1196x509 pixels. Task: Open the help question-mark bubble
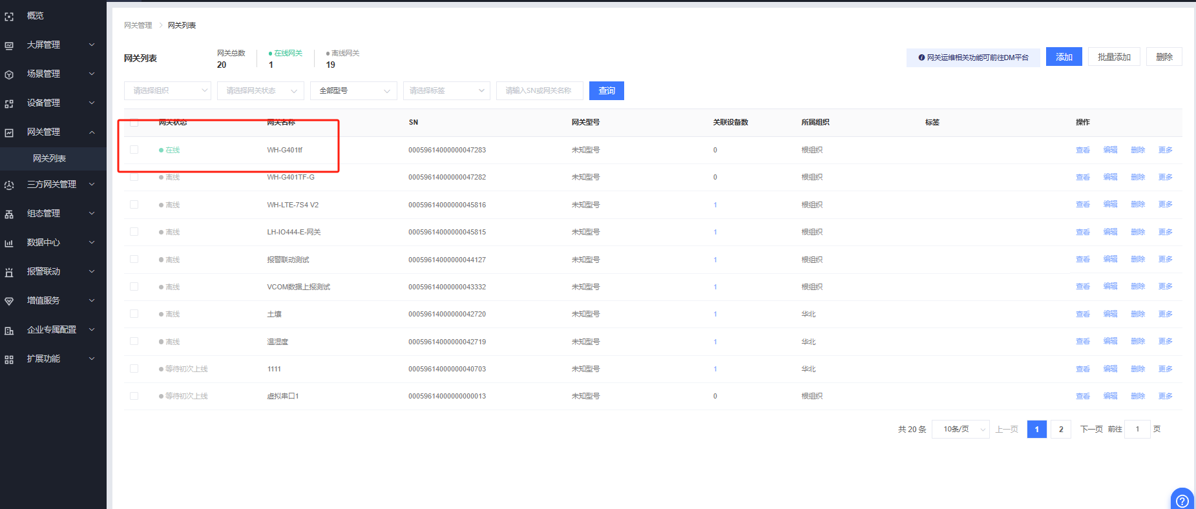[1182, 501]
